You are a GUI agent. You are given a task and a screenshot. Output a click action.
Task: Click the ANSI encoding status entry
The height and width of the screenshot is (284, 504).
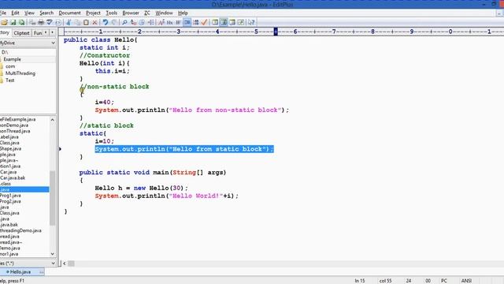tap(466, 281)
